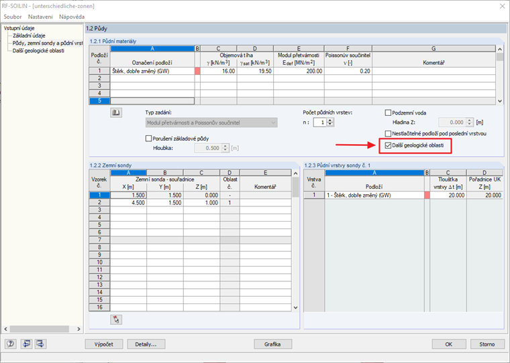Select X value 4.500 in Zemní sondy row 2
The width and height of the screenshot is (510, 363).
click(x=128, y=203)
